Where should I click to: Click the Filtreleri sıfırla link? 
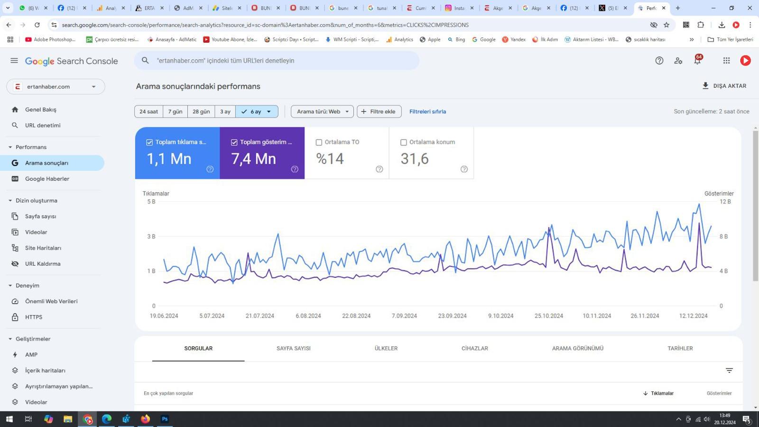[427, 111]
